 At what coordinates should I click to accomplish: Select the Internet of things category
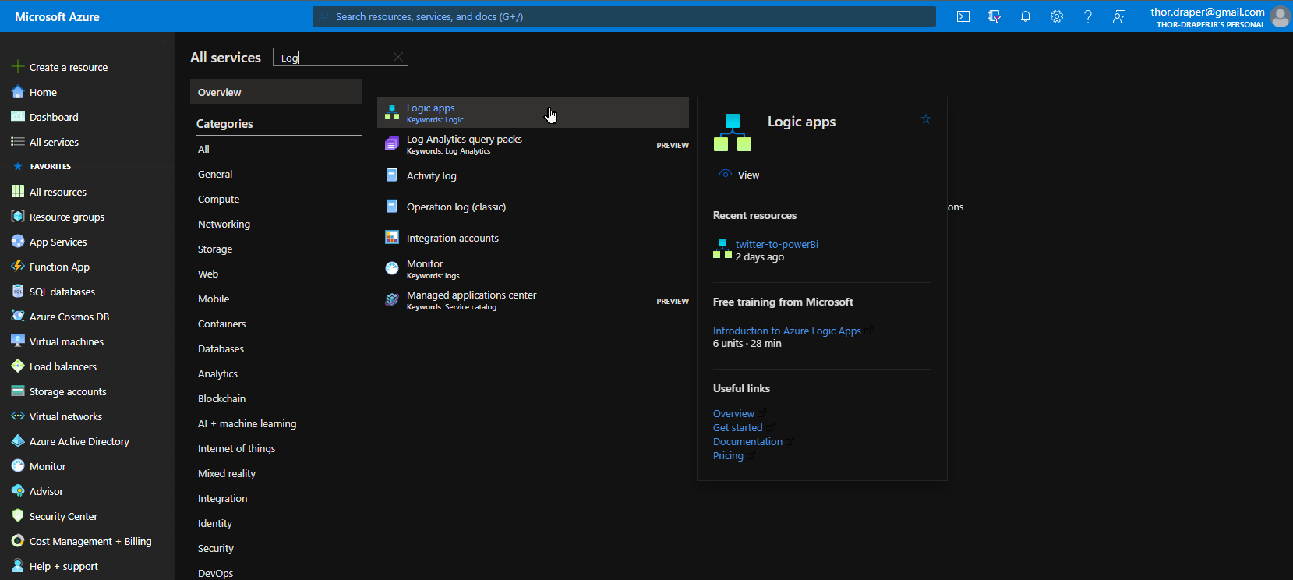[236, 448]
